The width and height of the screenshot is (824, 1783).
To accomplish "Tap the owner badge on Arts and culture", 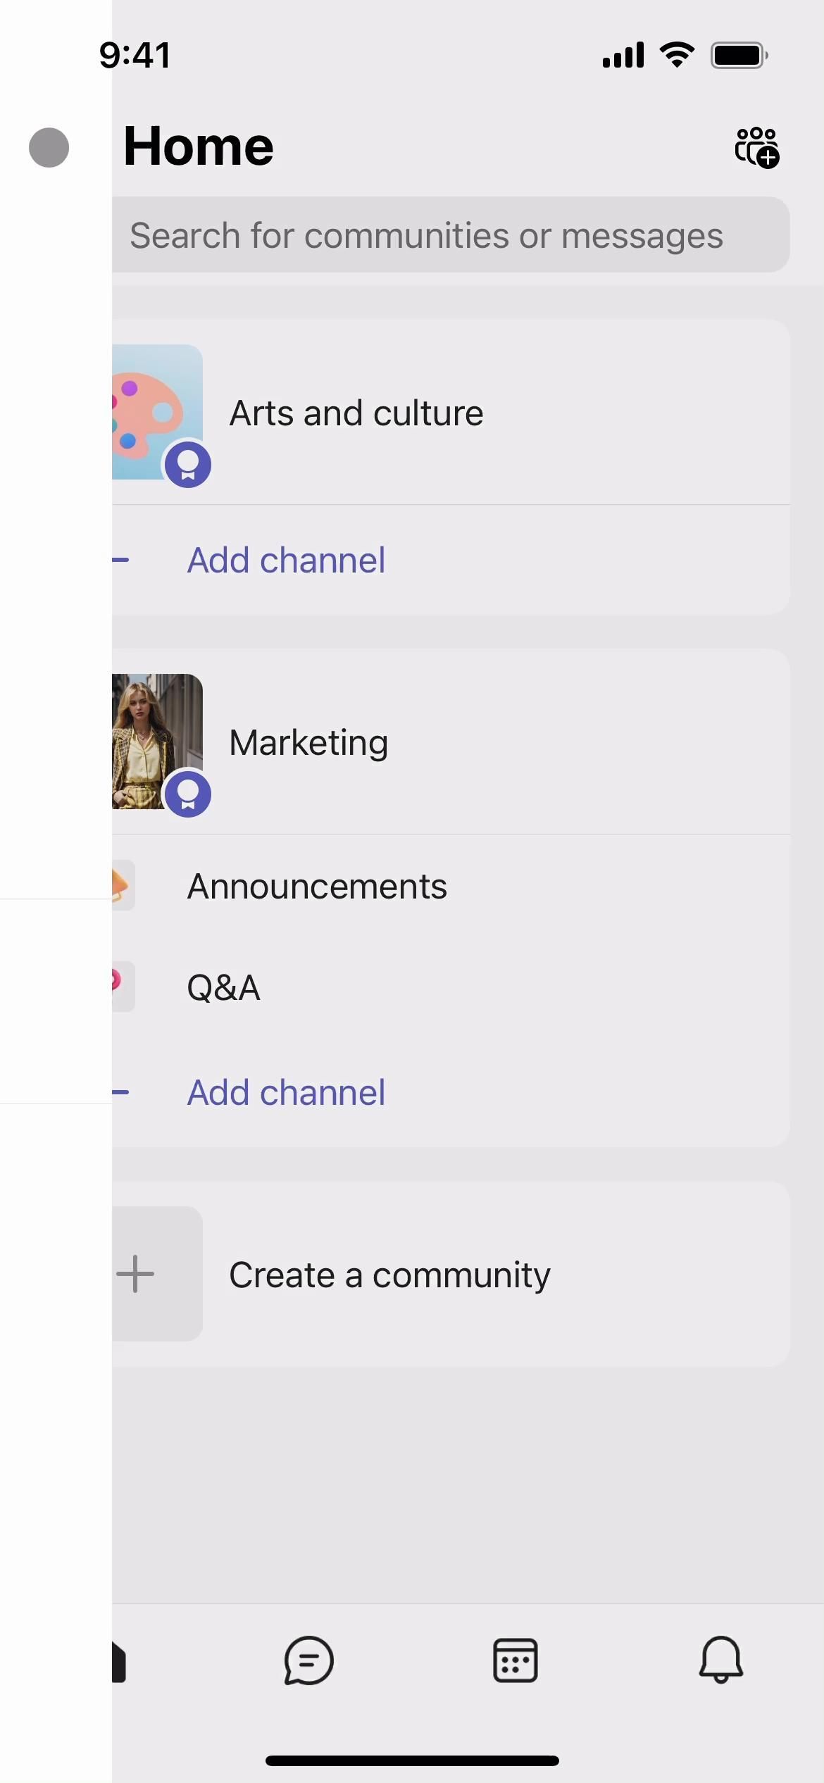I will pyautogui.click(x=187, y=465).
